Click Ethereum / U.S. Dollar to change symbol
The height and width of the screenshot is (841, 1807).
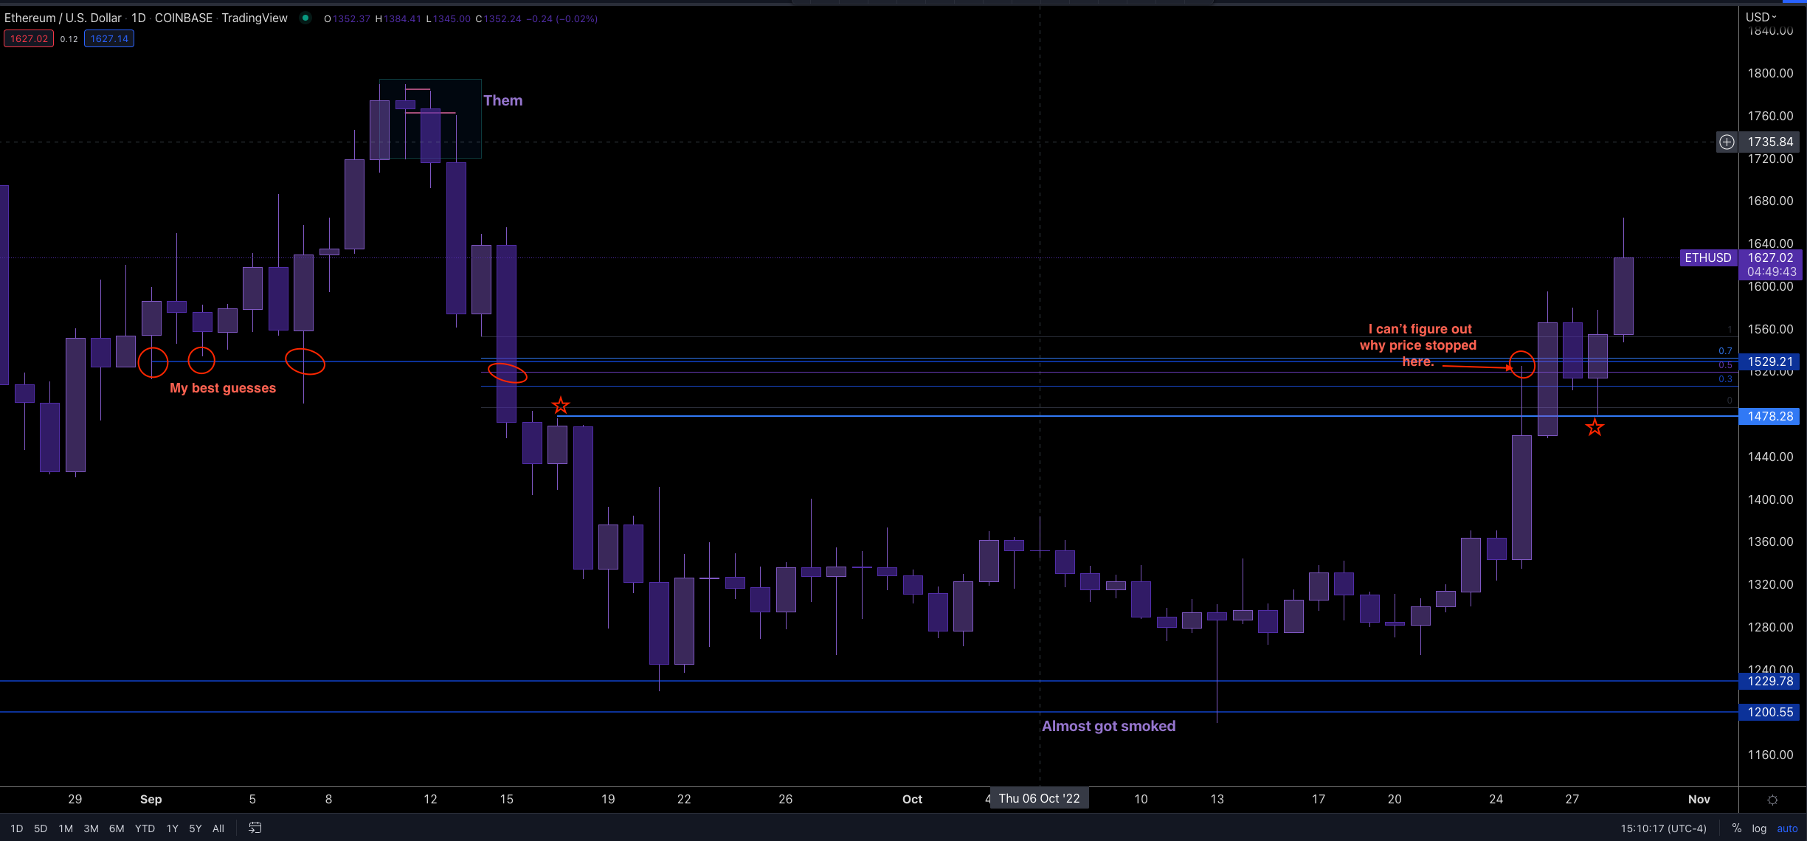click(x=63, y=18)
